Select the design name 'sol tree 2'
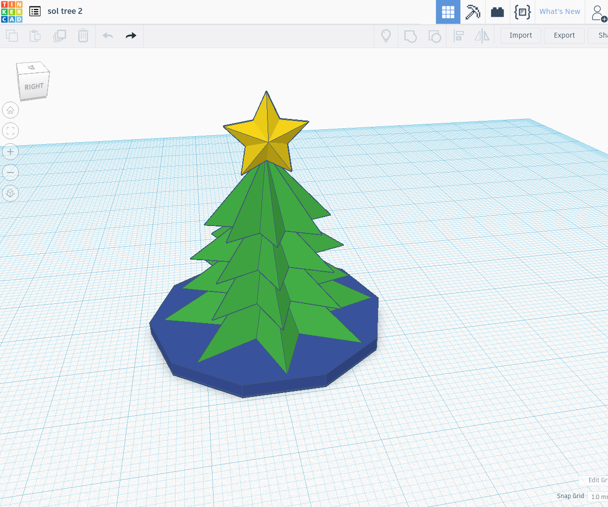608x507 pixels. [x=65, y=11]
